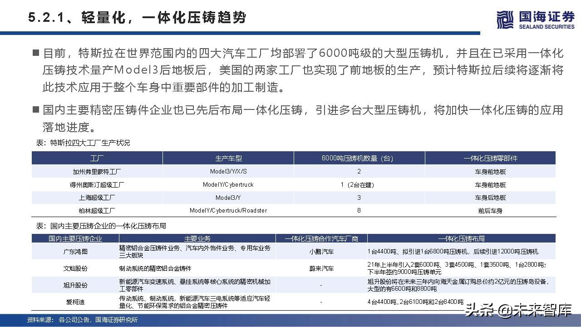Click the 主要业务 column header
The height and width of the screenshot is (327, 581).
coord(197,238)
